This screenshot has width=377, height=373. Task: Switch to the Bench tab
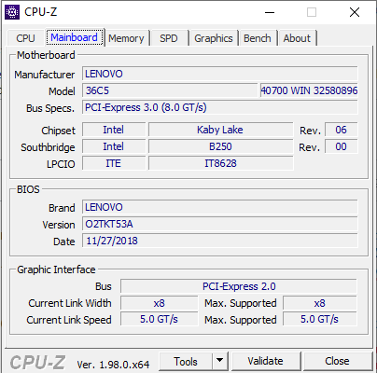point(258,38)
